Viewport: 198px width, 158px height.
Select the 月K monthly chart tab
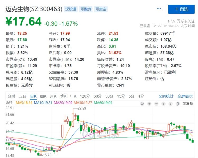53,96
